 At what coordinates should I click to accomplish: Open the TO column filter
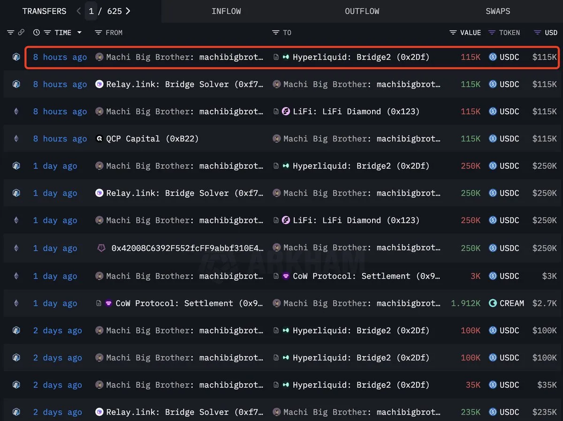pyautogui.click(x=276, y=32)
